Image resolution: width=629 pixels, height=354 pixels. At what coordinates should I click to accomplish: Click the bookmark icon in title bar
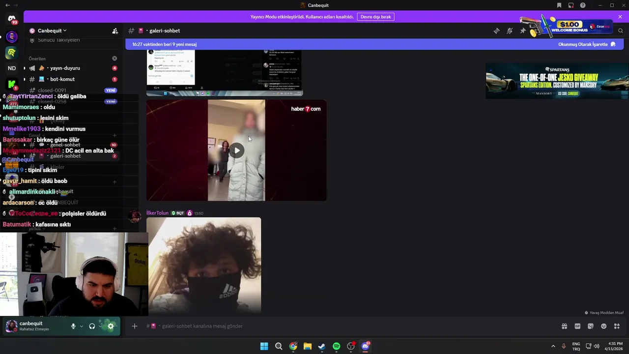[559, 5]
